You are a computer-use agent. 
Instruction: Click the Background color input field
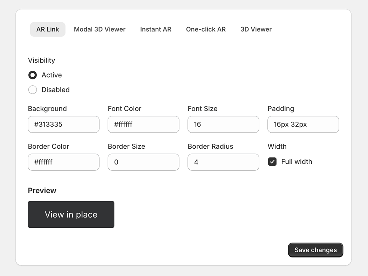63,125
